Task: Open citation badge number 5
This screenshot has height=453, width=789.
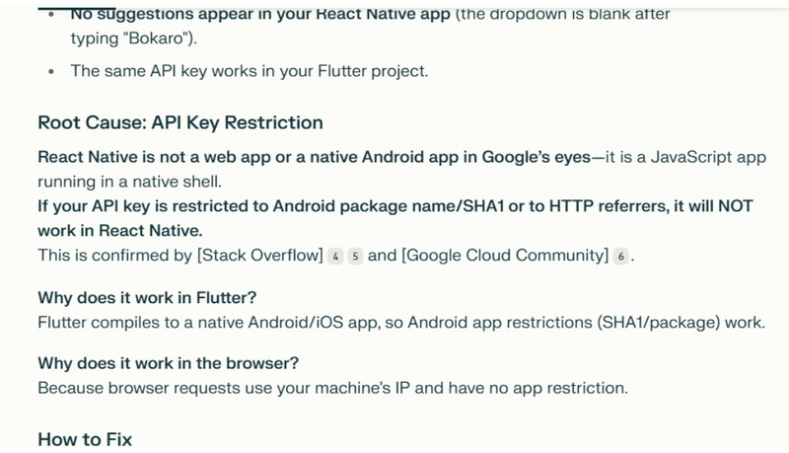Action: 355,257
